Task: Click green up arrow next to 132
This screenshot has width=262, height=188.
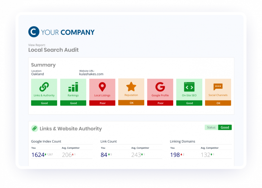Action: (x=211, y=154)
